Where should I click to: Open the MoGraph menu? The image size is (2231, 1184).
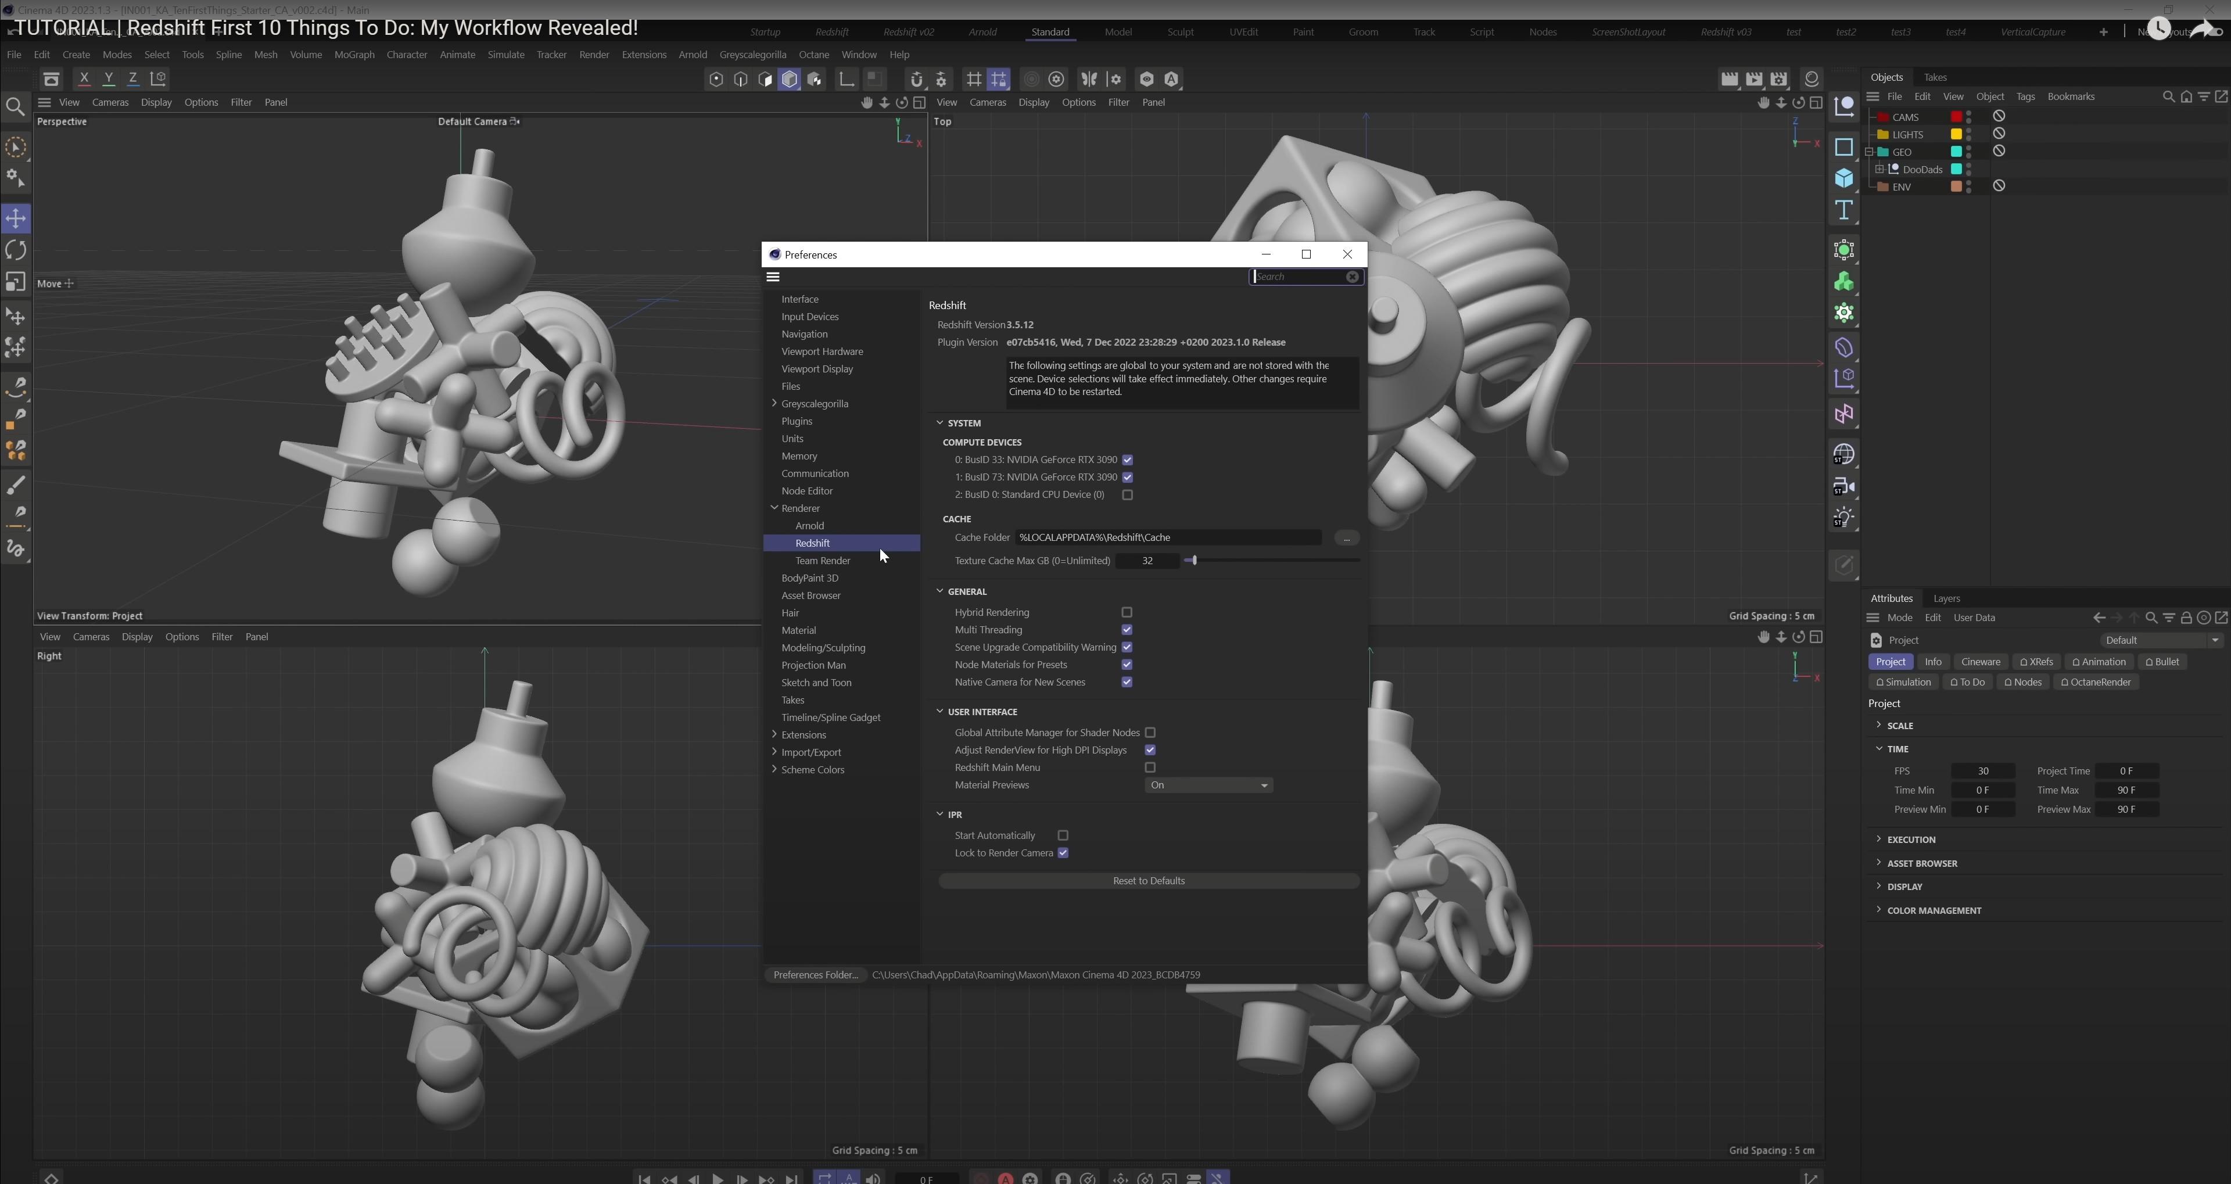(354, 55)
